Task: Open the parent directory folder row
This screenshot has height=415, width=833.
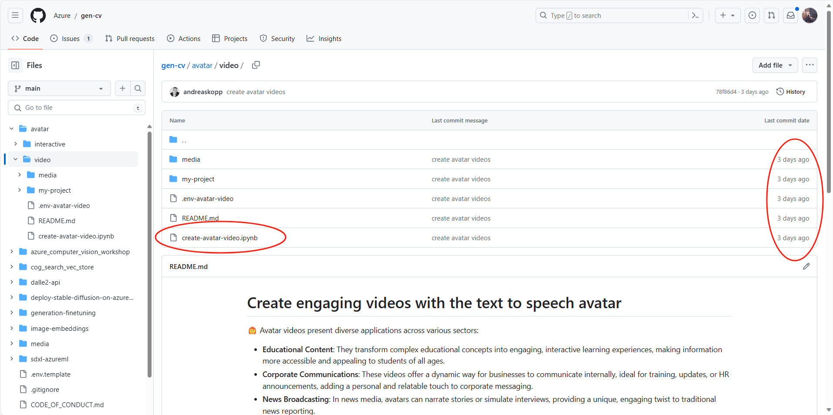Action: [489, 140]
